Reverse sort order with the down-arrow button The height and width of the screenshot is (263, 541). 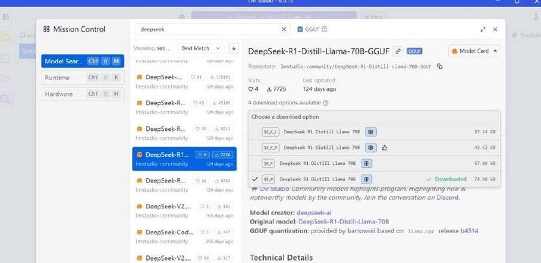[x=234, y=48]
